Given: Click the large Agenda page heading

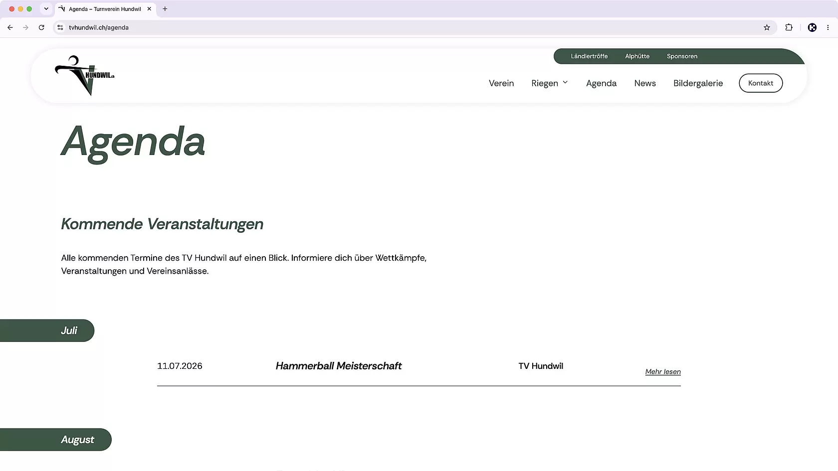Looking at the screenshot, I should tap(133, 143).
